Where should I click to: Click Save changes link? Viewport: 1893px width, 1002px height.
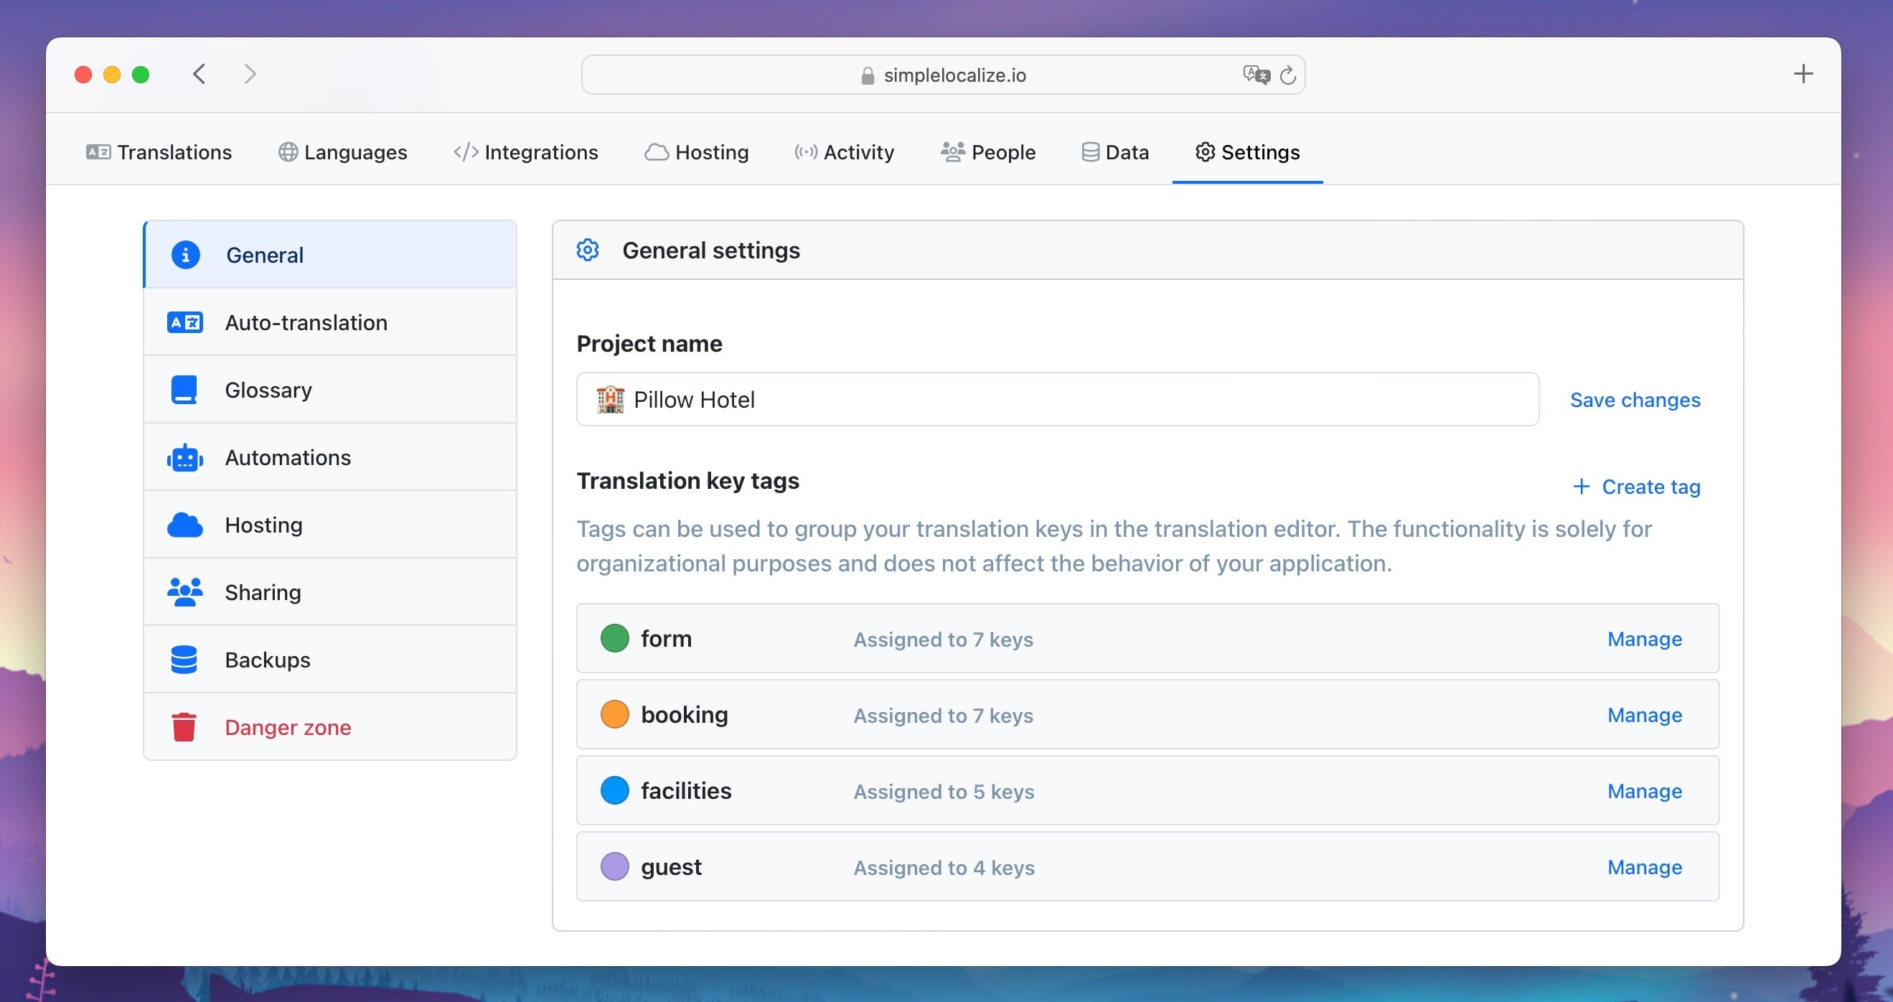[1635, 400]
